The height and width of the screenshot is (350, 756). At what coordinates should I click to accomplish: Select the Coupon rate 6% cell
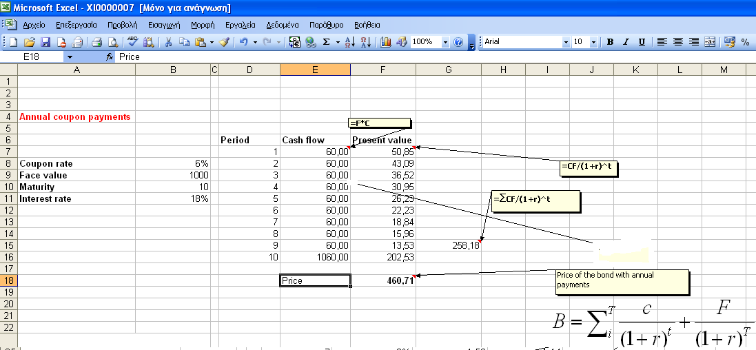click(x=173, y=163)
